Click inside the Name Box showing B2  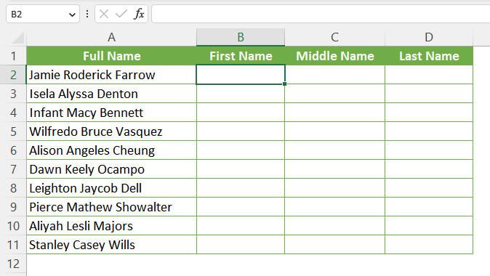(x=38, y=14)
